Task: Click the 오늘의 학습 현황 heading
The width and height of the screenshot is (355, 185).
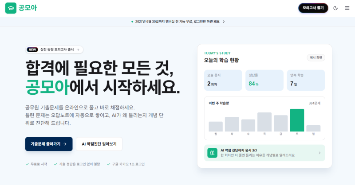Action: pos(221,60)
